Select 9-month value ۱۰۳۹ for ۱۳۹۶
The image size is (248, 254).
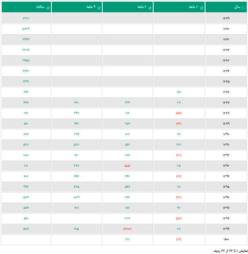pos(76,197)
